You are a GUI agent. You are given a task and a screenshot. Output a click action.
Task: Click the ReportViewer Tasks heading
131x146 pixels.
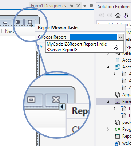pos(58,28)
